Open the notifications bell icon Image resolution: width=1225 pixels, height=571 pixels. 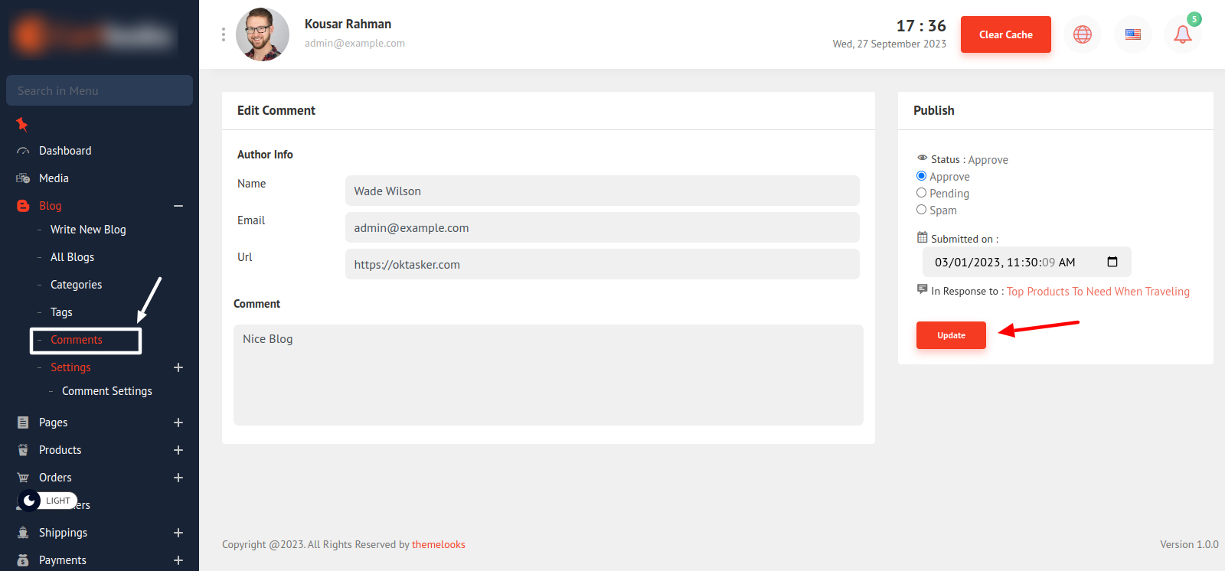coord(1182,34)
